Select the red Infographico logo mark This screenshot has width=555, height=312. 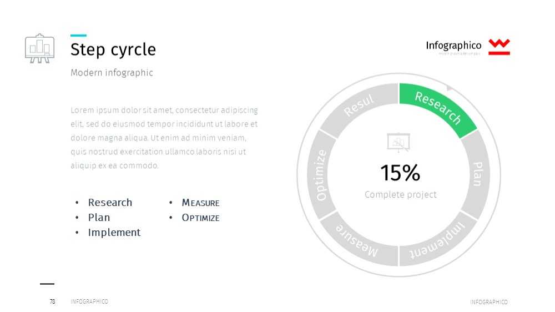(x=499, y=47)
